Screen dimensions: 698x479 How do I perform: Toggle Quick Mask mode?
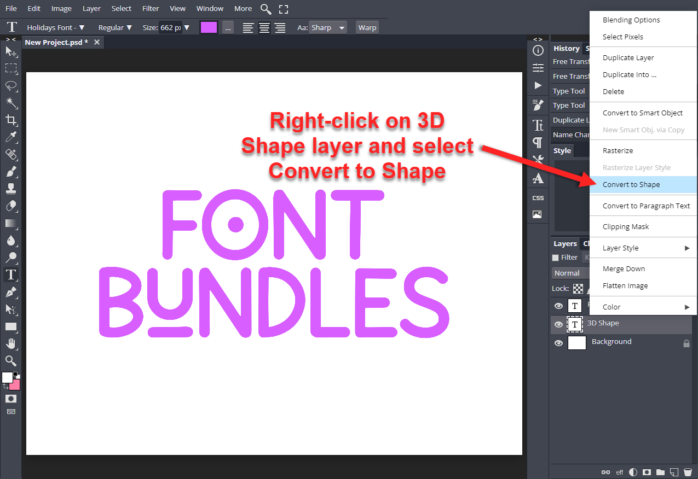click(x=11, y=399)
